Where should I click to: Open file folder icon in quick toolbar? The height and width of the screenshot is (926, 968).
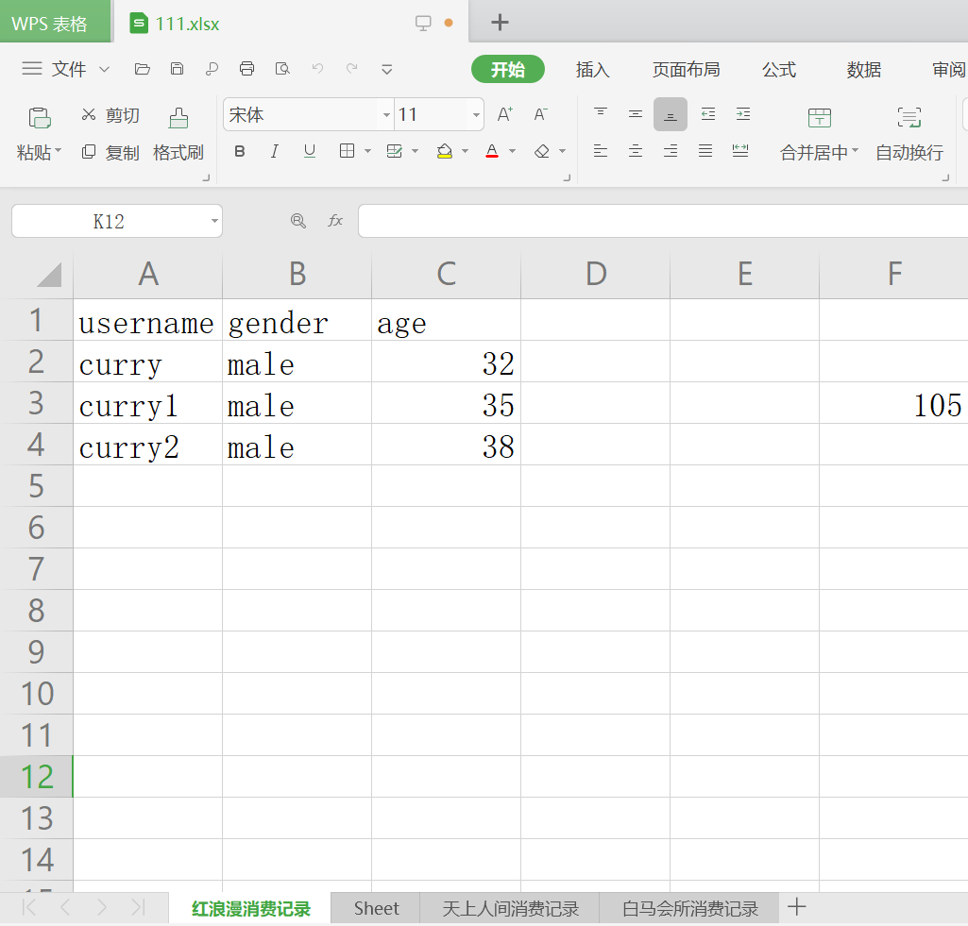(143, 69)
